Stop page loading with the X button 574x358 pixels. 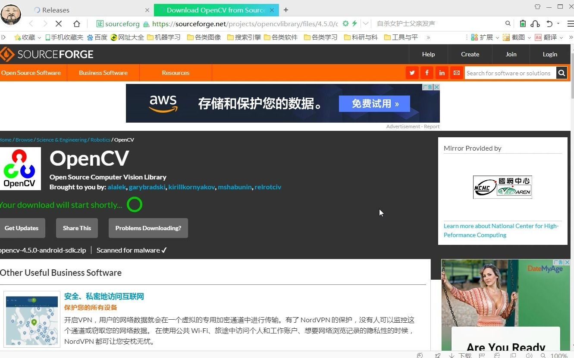pos(59,24)
